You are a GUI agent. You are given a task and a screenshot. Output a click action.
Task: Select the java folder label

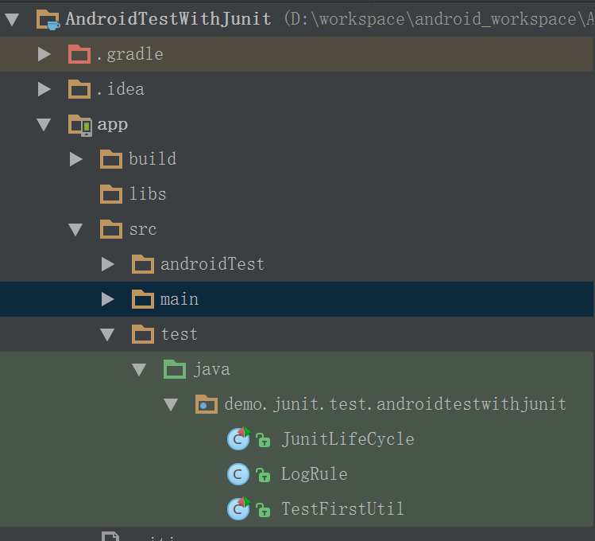(212, 370)
